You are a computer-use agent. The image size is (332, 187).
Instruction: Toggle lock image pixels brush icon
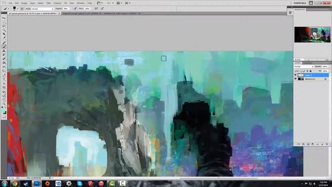(305, 71)
